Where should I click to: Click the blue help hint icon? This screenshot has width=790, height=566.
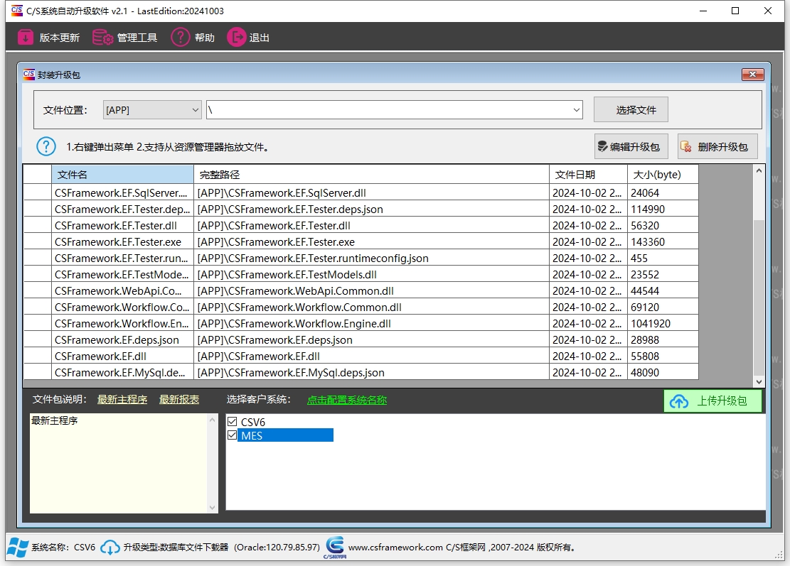(x=46, y=147)
